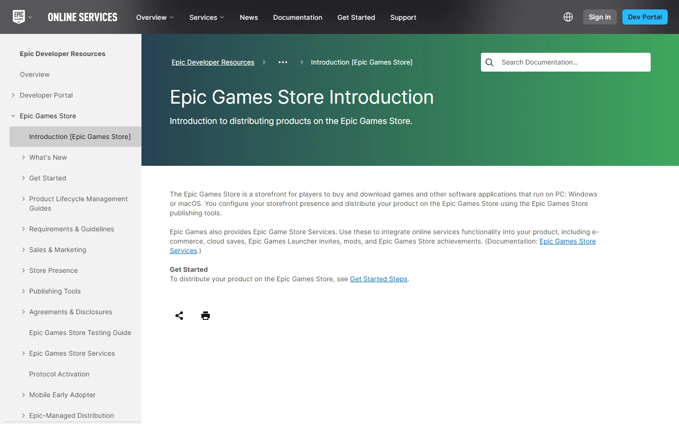The width and height of the screenshot is (679, 424).
Task: Expand the Get Started sidebar section
Action: 24,178
